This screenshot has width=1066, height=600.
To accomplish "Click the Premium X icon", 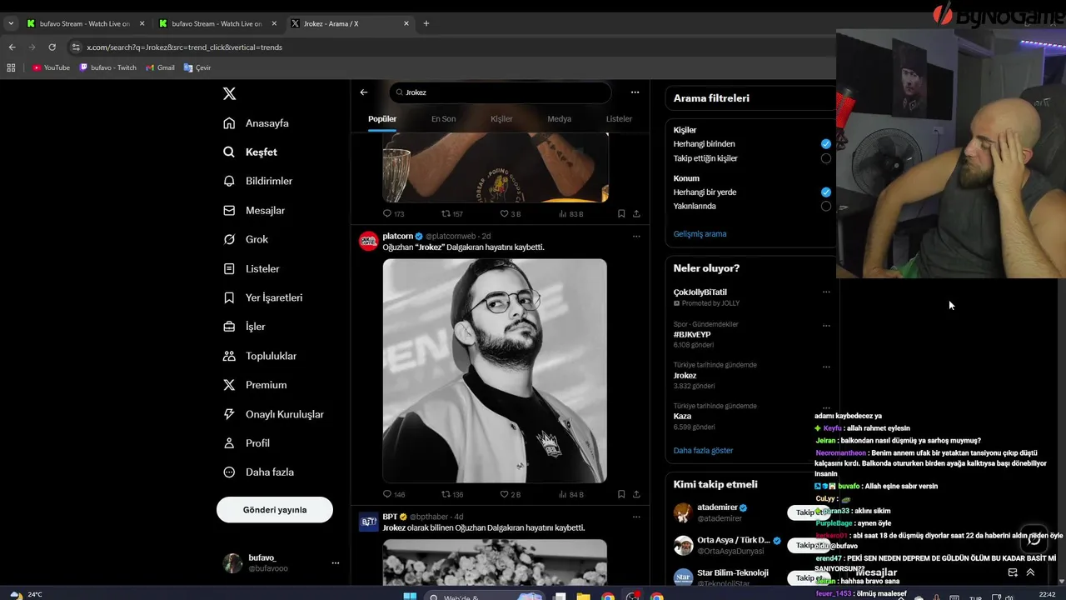I will [x=229, y=385].
